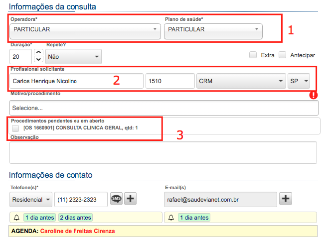326x244 pixels.
Task: Open the Repete dropdown
Action: pyautogui.click(x=73, y=56)
